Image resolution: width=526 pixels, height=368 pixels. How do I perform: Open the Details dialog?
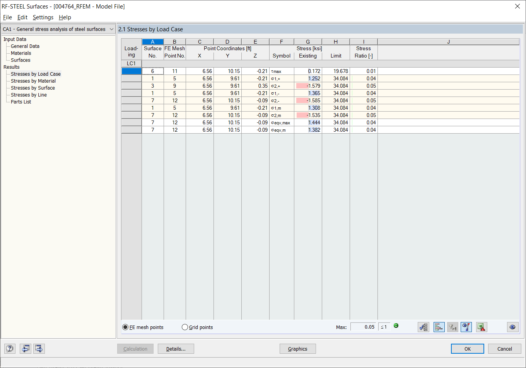coord(176,348)
